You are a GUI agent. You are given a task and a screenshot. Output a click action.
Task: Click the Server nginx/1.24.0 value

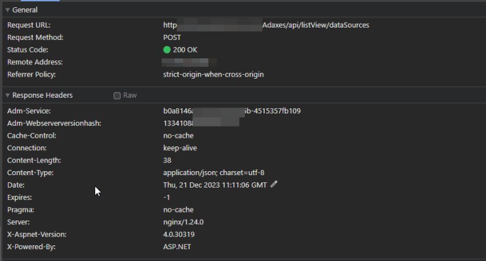pyautogui.click(x=183, y=222)
